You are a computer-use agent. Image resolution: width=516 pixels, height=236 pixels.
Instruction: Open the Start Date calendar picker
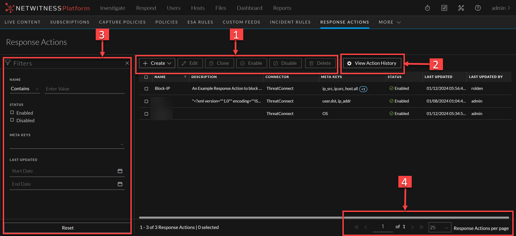coord(120,171)
